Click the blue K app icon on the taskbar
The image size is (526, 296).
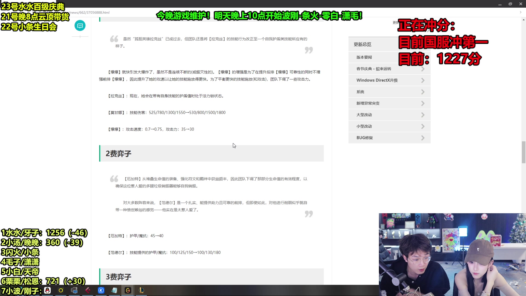[101, 290]
